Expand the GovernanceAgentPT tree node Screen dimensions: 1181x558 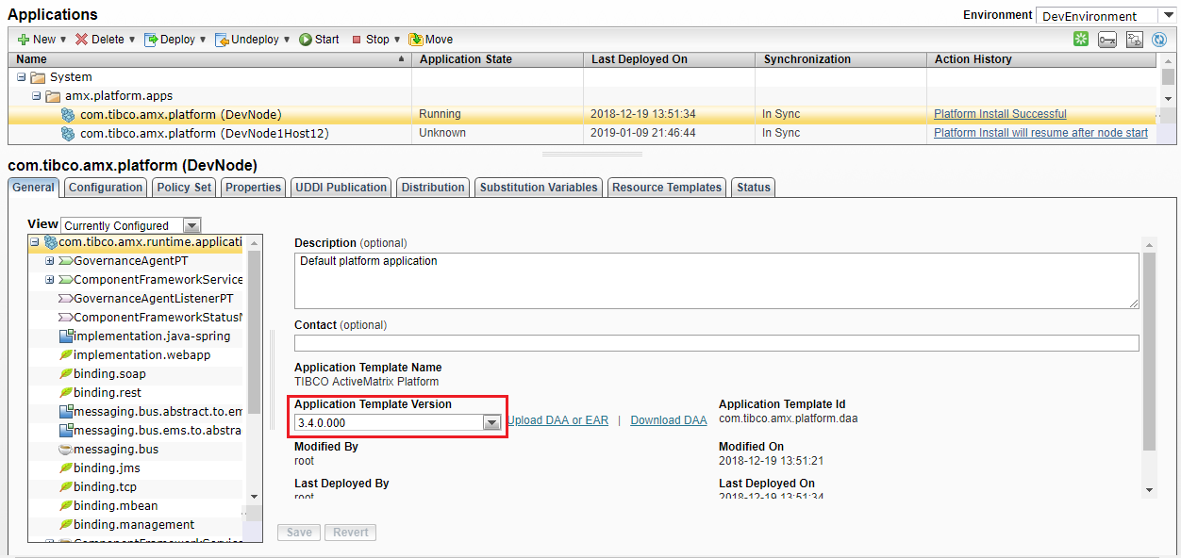50,261
